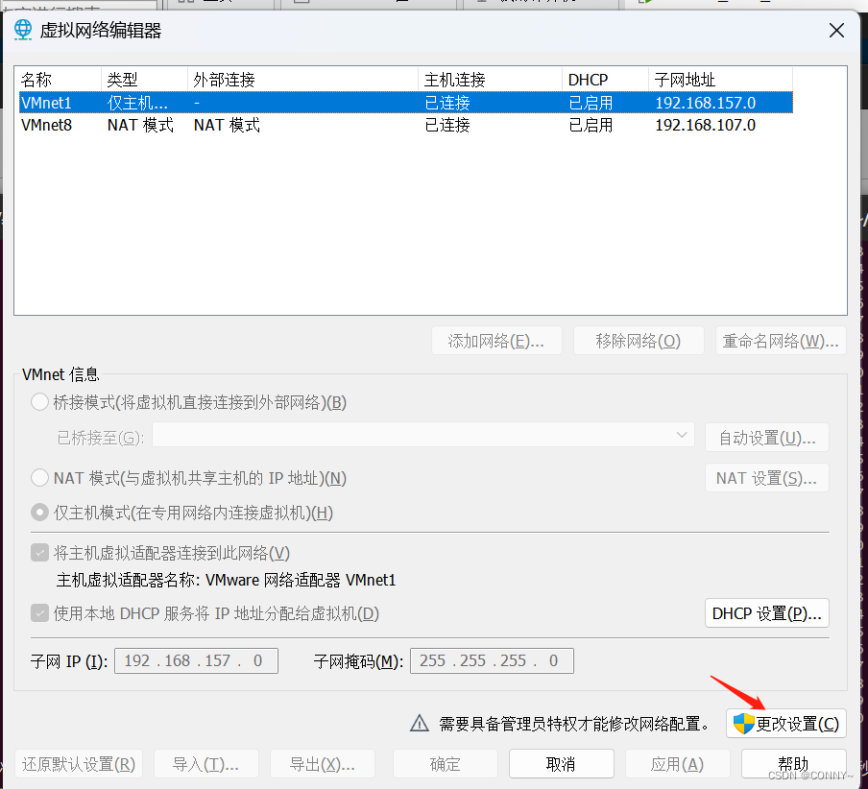
Task: Close the 虚拟网络编辑器 dialog
Action: point(836,31)
